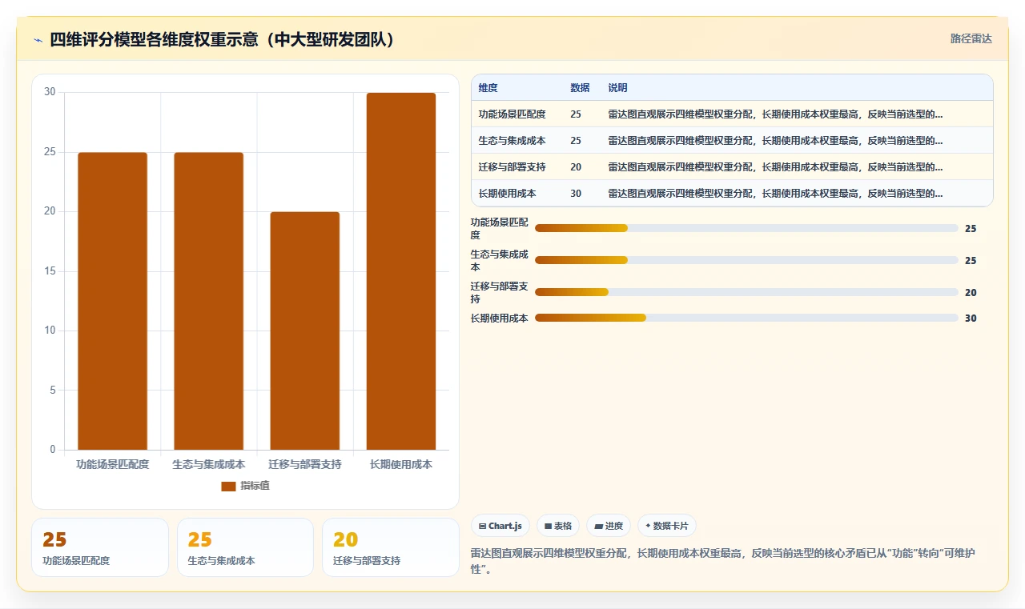1025x609 pixels.
Task: Select the 进度 tag button
Action: pos(609,526)
